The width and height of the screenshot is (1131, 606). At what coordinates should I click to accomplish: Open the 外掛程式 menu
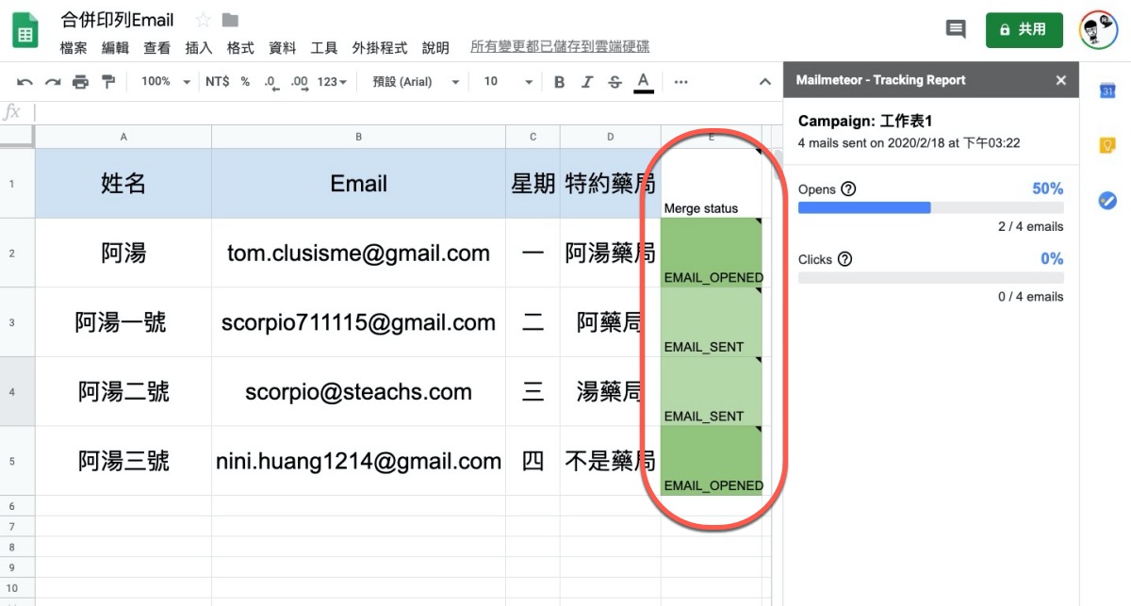(x=380, y=48)
